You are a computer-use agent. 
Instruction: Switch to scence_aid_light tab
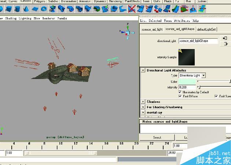[152, 29]
